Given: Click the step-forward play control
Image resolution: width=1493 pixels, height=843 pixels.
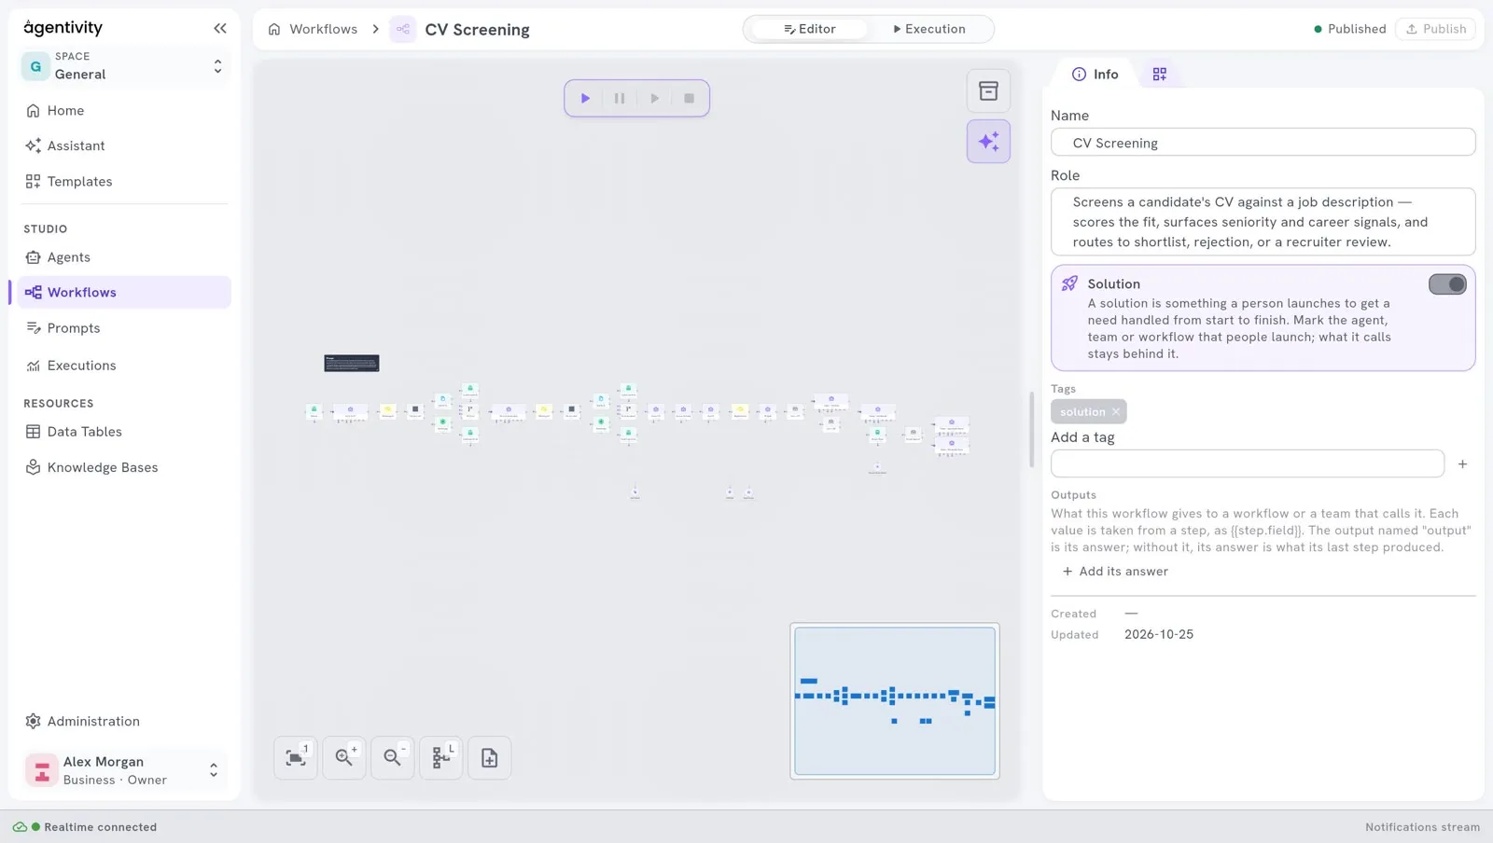Looking at the screenshot, I should (654, 98).
